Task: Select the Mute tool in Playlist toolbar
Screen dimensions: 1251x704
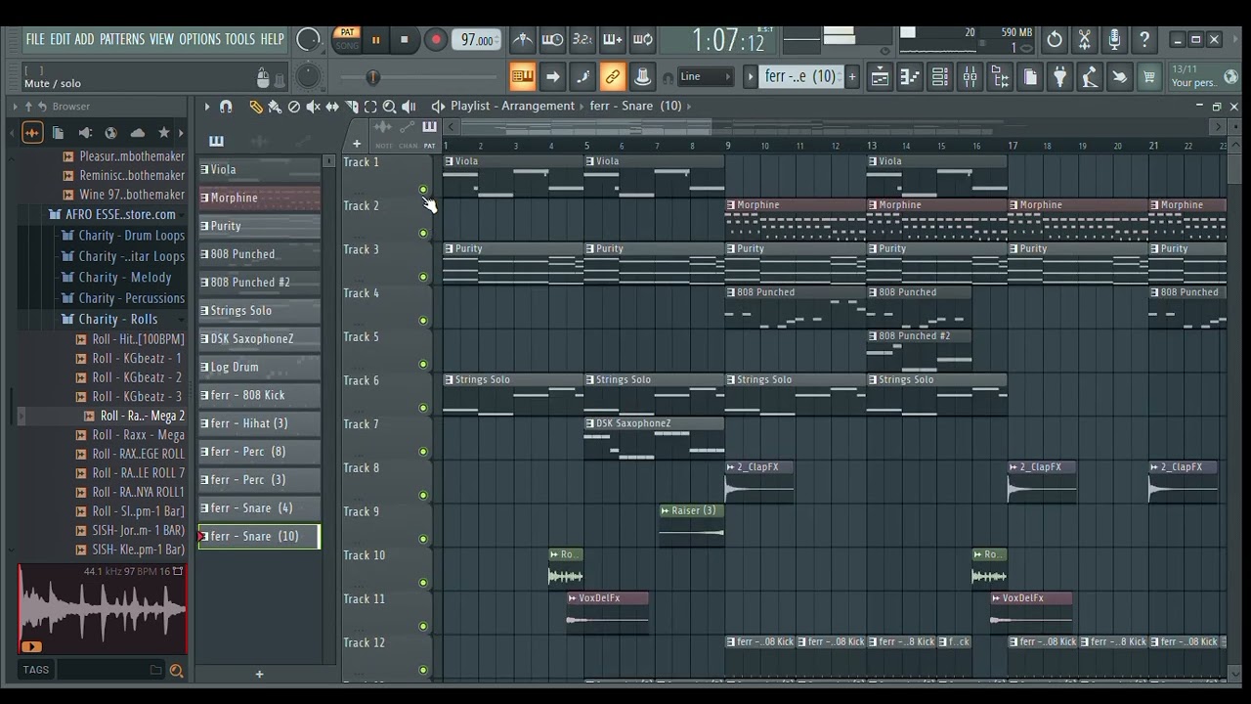Action: pos(314,107)
